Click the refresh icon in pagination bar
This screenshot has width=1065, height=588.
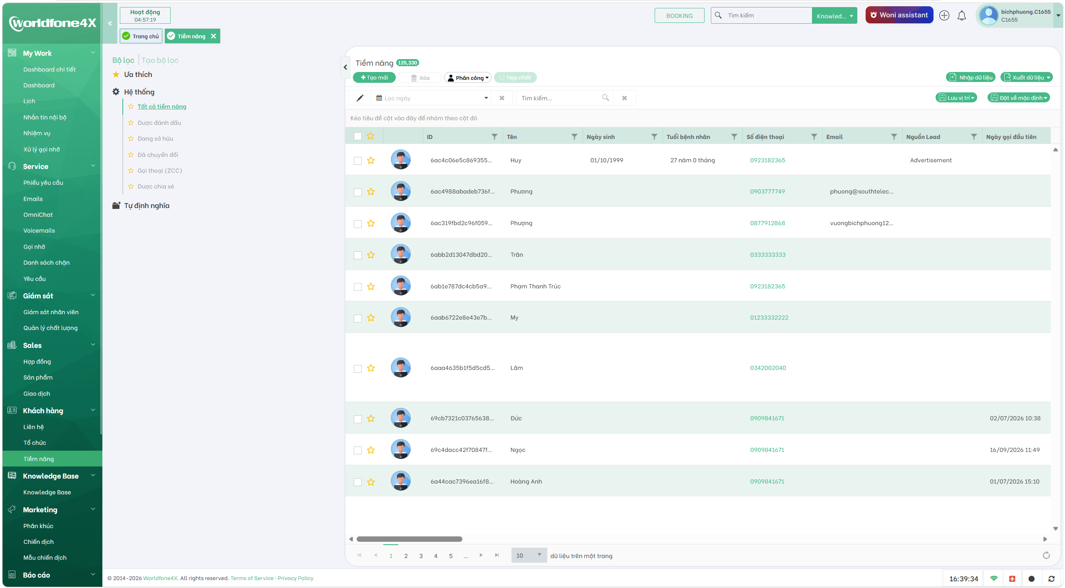tap(1046, 556)
